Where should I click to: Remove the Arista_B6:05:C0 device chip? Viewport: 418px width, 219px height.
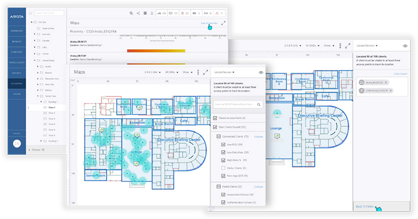coord(386,83)
